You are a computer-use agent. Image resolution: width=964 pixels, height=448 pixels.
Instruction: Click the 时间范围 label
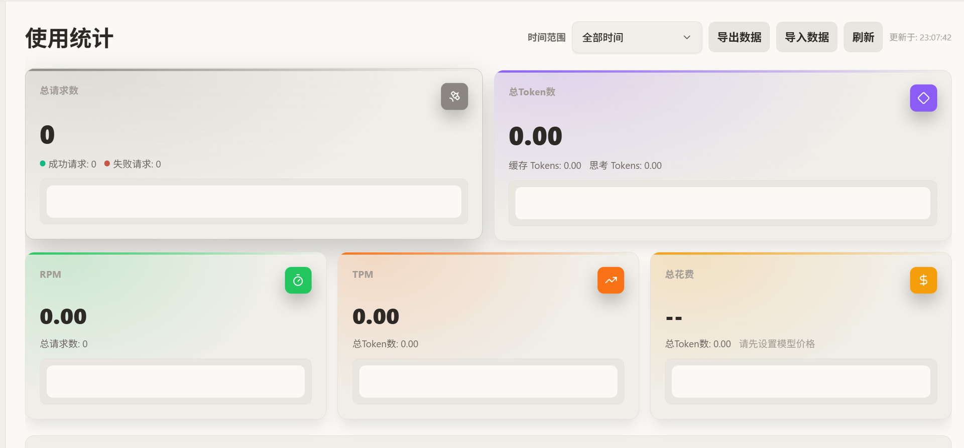point(546,38)
